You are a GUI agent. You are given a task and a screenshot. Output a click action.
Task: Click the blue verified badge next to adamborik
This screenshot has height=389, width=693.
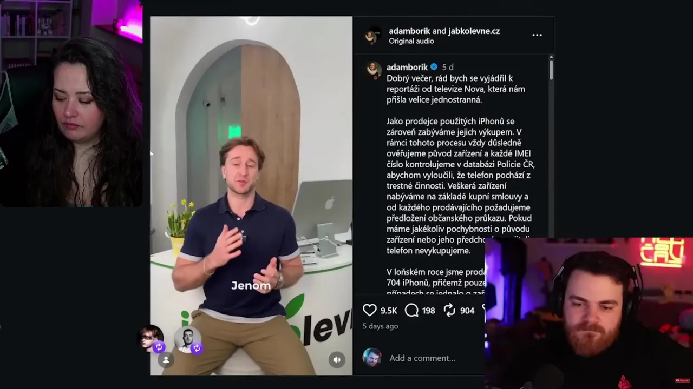point(434,67)
